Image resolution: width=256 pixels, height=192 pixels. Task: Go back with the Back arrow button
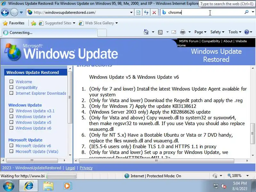[x=5, y=12]
